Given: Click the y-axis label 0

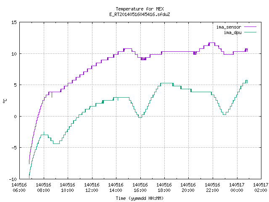Looking at the screenshot, I should tap(15, 117).
